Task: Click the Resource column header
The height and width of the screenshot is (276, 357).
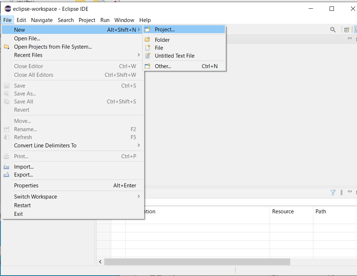Action: [291, 212]
